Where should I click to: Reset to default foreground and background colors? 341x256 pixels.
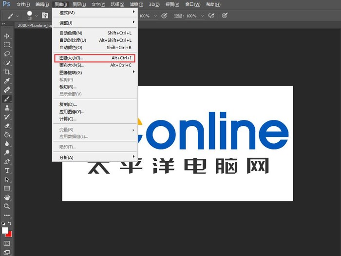[3, 223]
